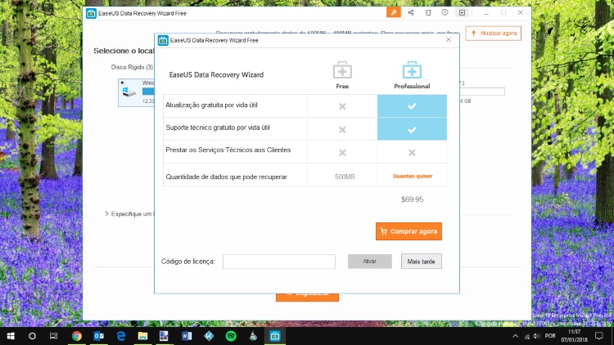
Task: Open Spotify from the taskbar
Action: [231, 336]
